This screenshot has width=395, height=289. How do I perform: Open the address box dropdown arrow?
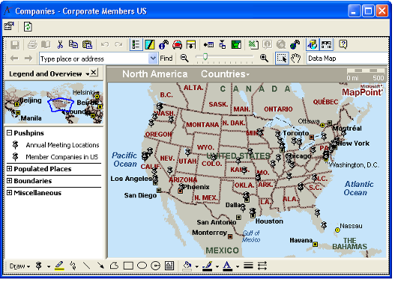point(153,59)
